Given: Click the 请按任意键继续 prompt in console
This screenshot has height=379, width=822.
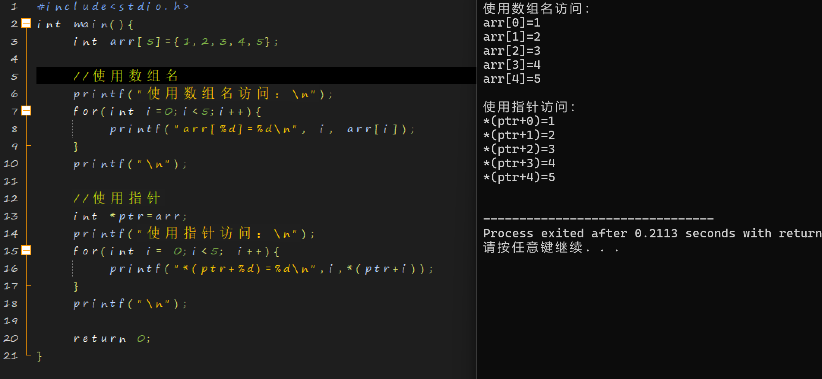Looking at the screenshot, I should click(x=551, y=248).
